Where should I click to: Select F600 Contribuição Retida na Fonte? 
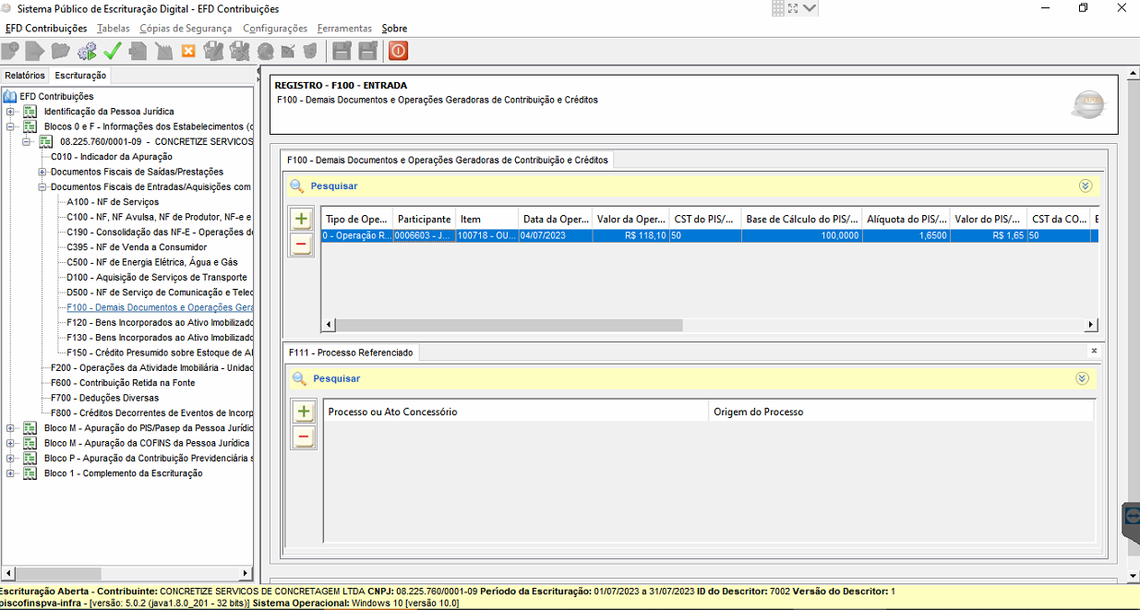click(x=123, y=383)
